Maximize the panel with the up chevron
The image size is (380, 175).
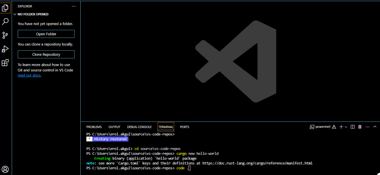tap(374, 127)
